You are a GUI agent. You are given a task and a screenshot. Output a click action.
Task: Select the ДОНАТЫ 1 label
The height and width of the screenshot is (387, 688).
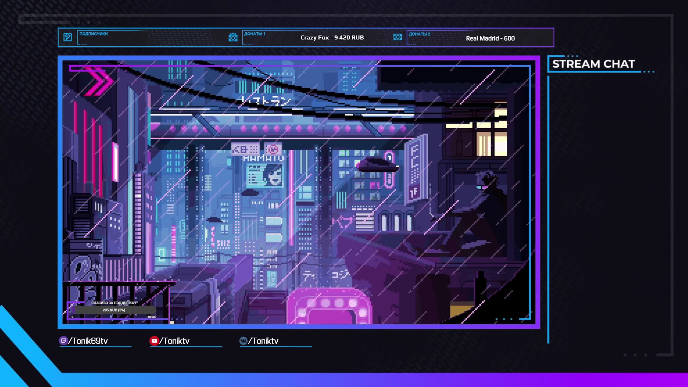[x=255, y=34]
